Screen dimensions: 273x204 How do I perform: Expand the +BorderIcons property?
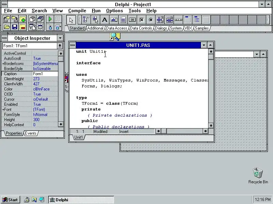[3, 64]
